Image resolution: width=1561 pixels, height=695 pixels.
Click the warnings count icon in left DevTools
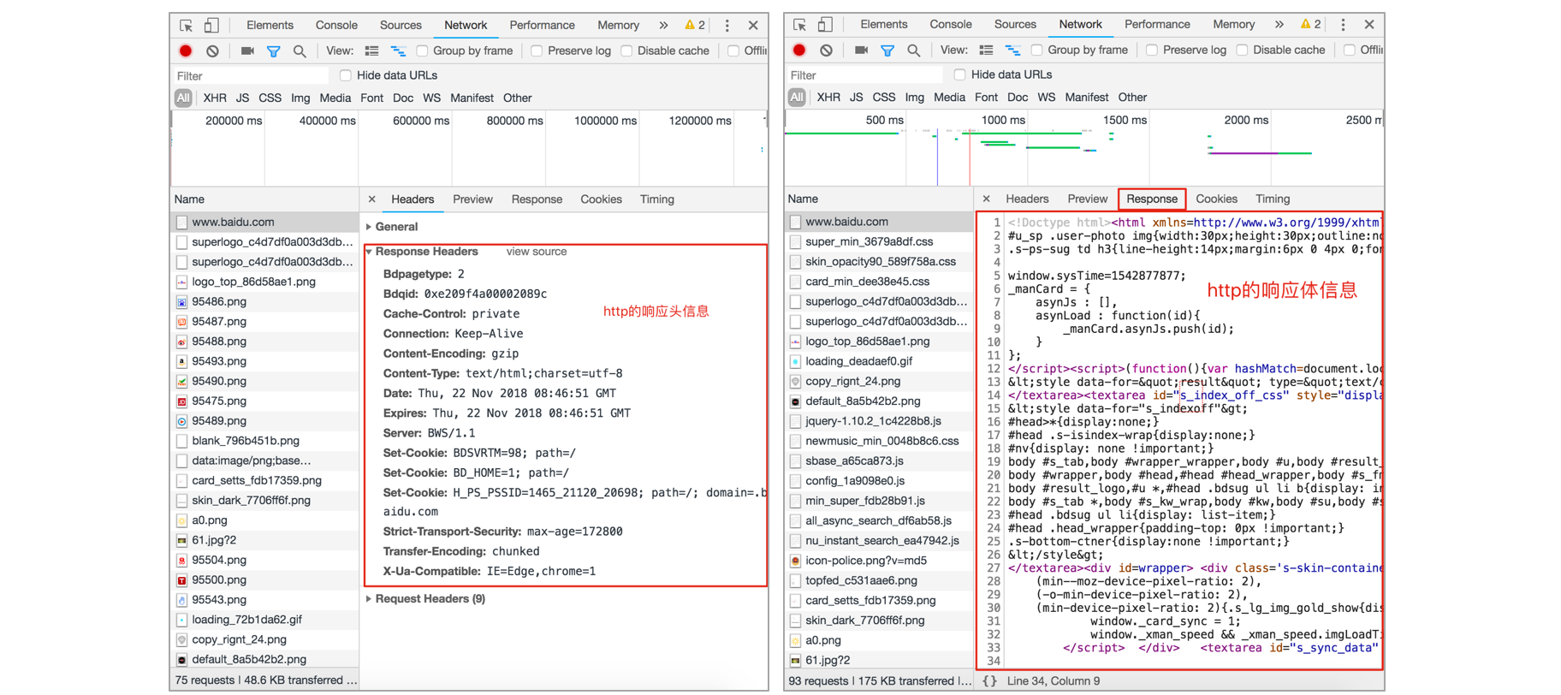tap(695, 26)
